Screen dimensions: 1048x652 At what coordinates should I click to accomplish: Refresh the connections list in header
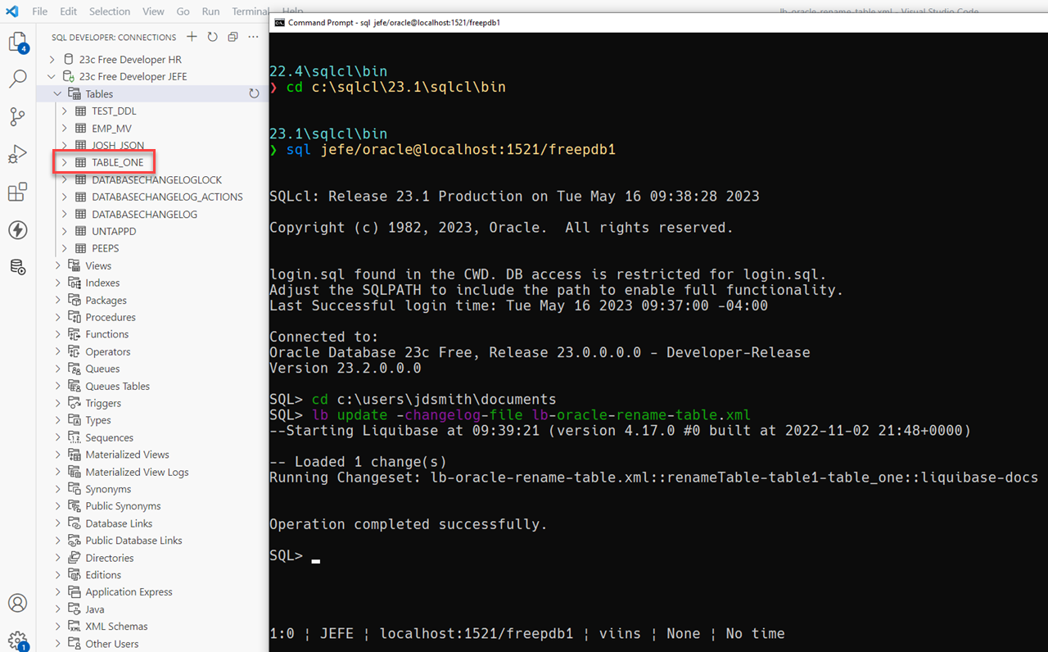click(x=212, y=37)
